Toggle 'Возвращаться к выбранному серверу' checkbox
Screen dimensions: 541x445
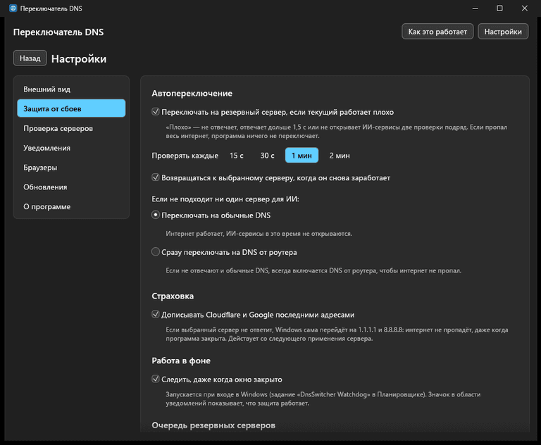[x=156, y=177]
